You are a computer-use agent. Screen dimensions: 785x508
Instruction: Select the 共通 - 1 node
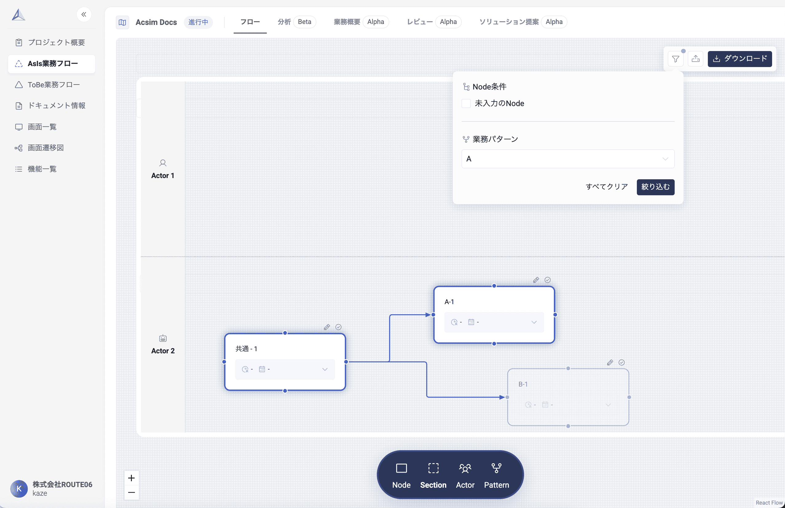(285, 362)
